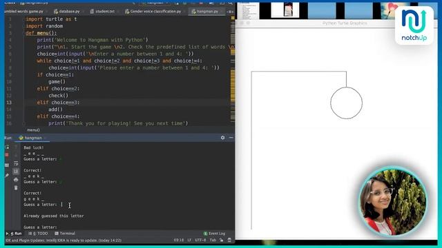Click the menu() breadcrumb below the editor
Viewport: 442px width, 248px height.
(33, 130)
